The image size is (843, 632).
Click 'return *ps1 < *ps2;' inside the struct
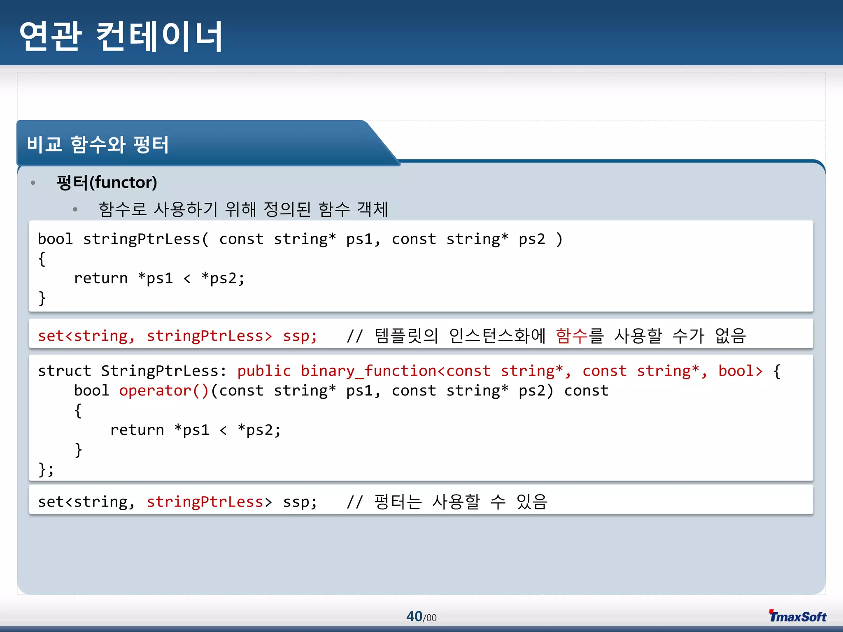(x=196, y=430)
